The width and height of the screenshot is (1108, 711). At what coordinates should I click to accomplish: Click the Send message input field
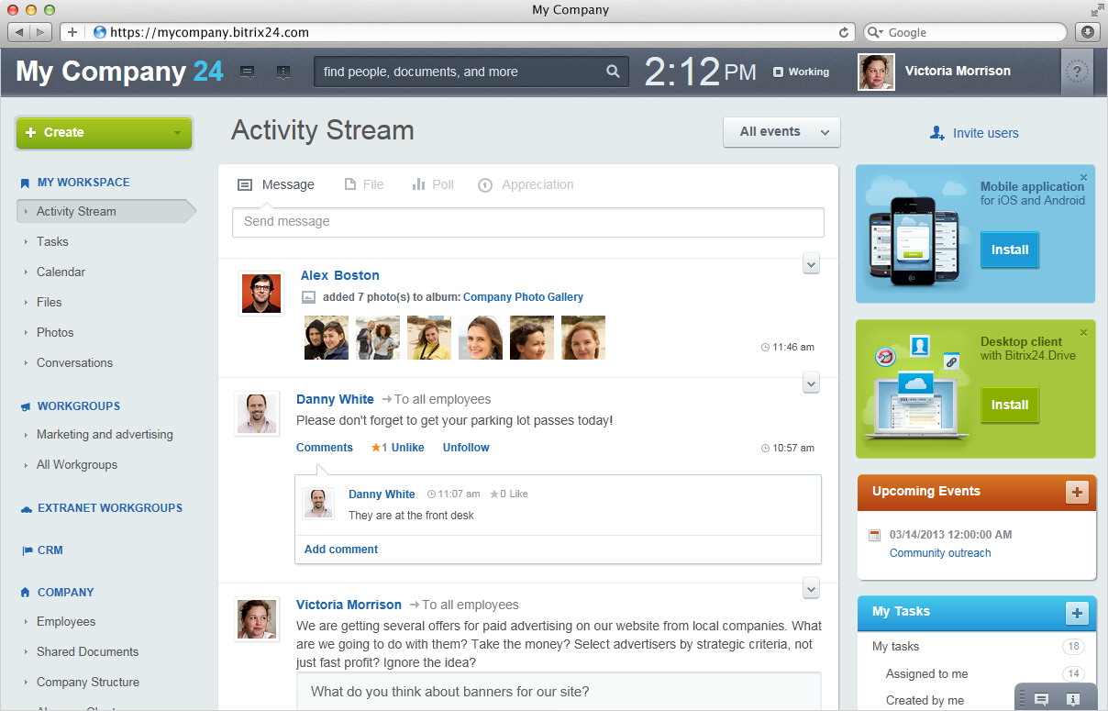(x=527, y=222)
